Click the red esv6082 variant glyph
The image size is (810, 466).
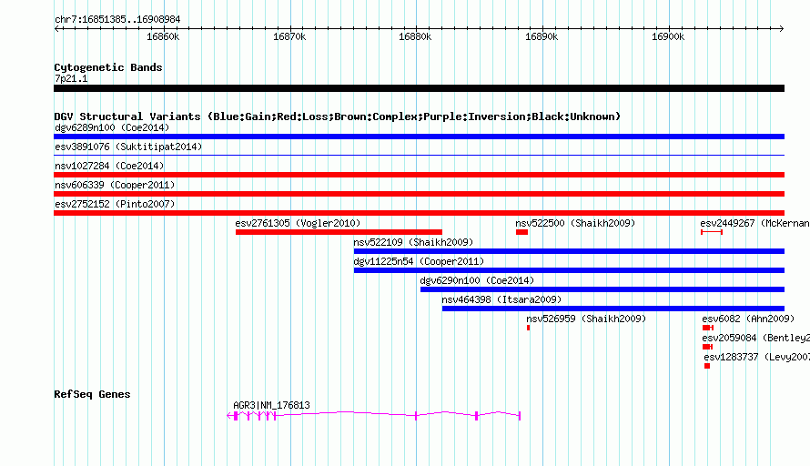[708, 328]
